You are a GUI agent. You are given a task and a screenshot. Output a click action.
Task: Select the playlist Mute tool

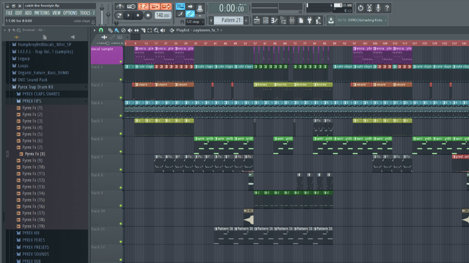130,30
